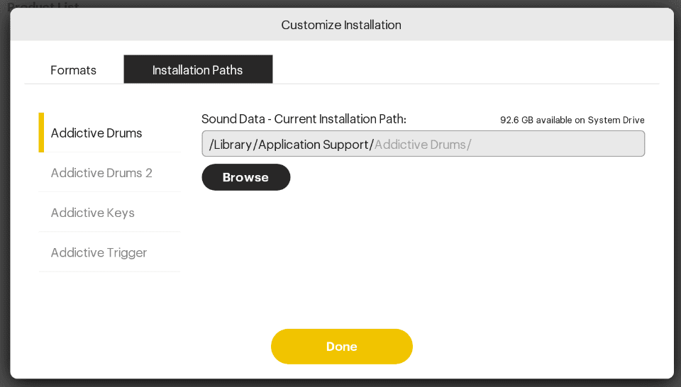
Task: Click the greyed Addictive Drums/ path suffix
Action: click(423, 145)
